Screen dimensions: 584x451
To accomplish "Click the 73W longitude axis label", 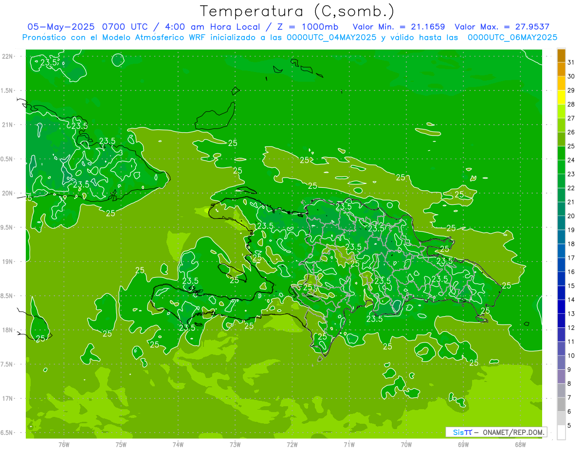I will (235, 445).
